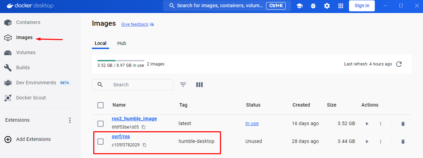Copy image ID c105f3782029
This screenshot has height=158, width=423.
click(145, 145)
